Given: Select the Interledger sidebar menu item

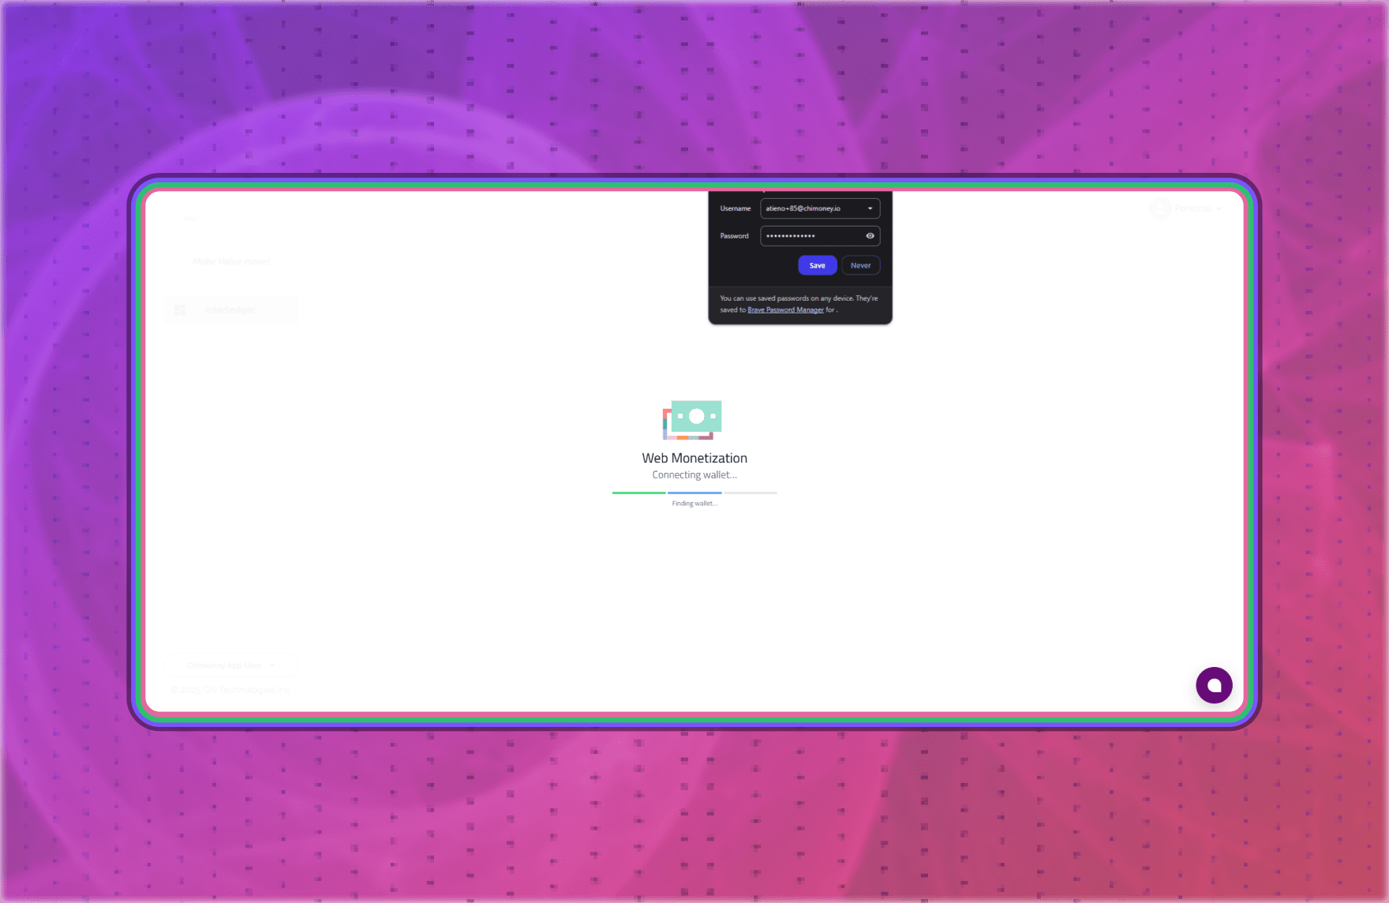Looking at the screenshot, I should click(x=230, y=310).
